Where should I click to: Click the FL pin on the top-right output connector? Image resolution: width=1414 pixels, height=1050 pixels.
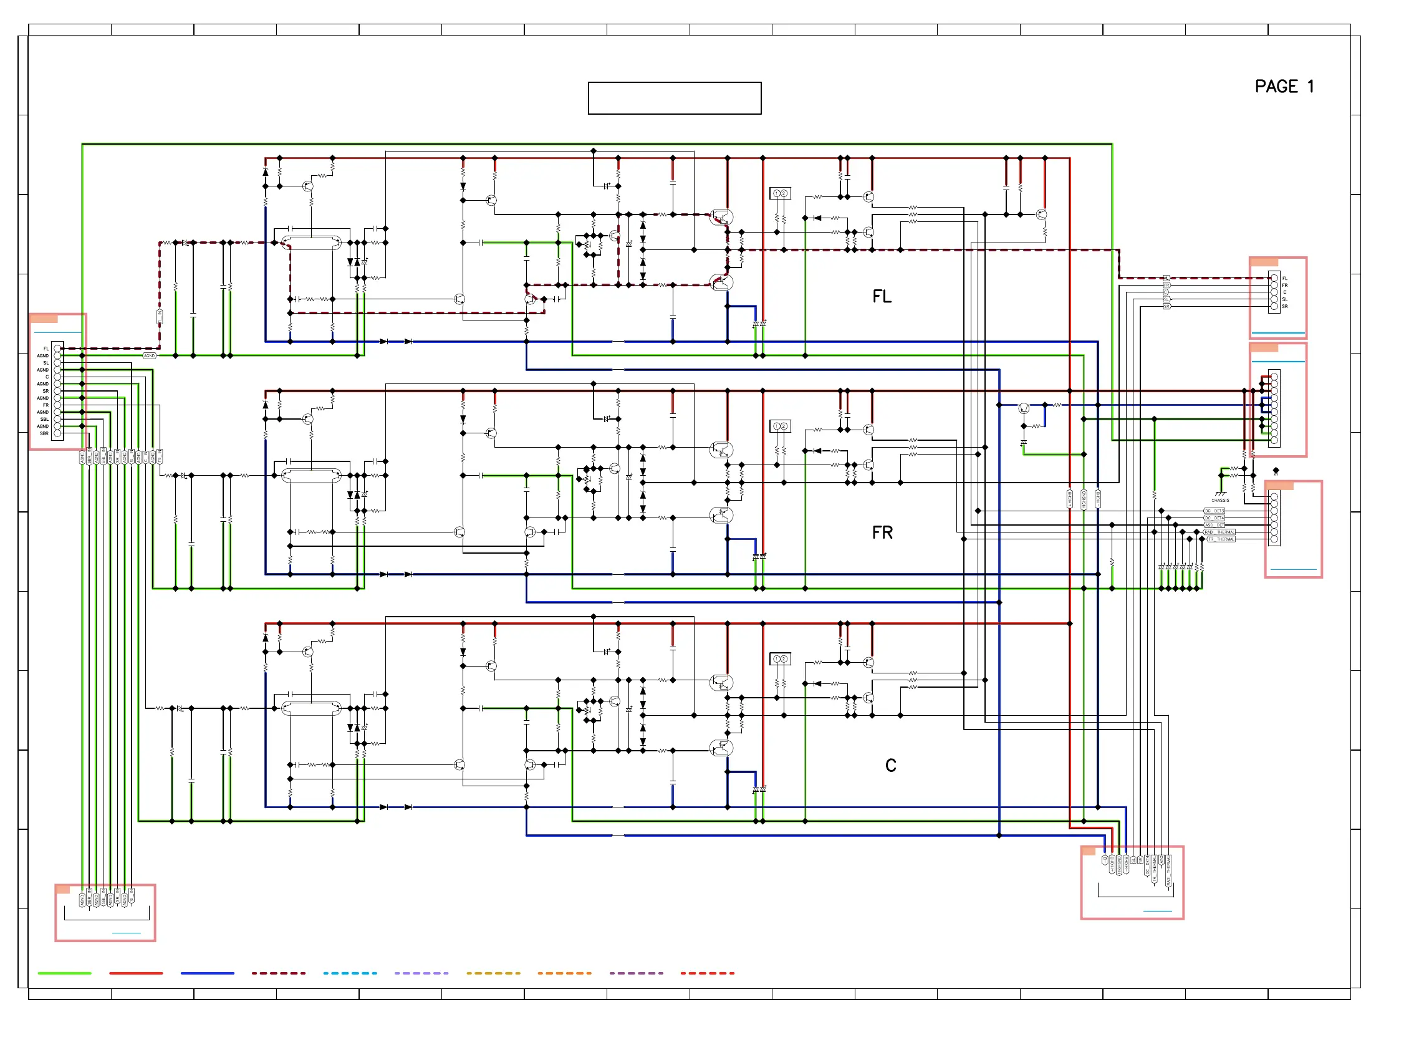tap(1275, 278)
